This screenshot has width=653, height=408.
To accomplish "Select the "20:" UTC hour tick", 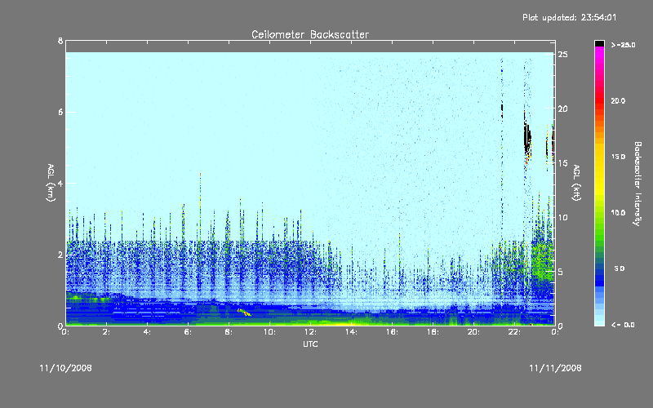I will pos(473,332).
